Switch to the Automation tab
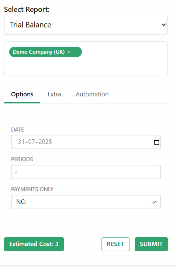 (x=92, y=95)
